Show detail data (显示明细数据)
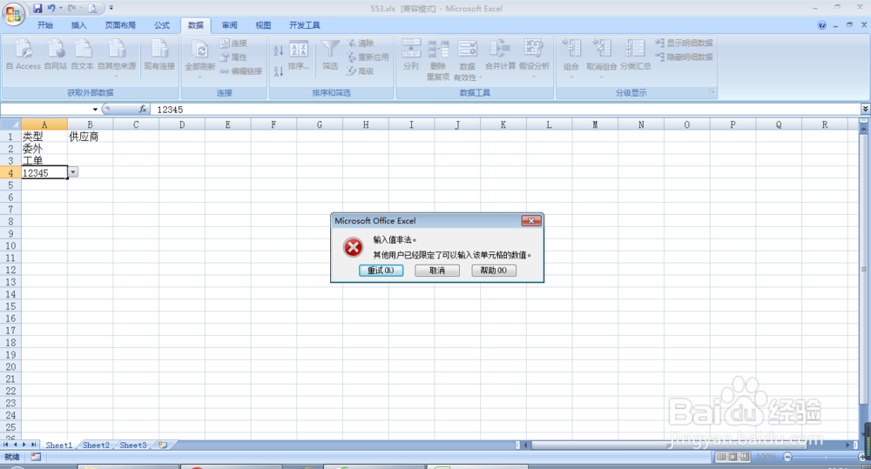 tap(685, 43)
